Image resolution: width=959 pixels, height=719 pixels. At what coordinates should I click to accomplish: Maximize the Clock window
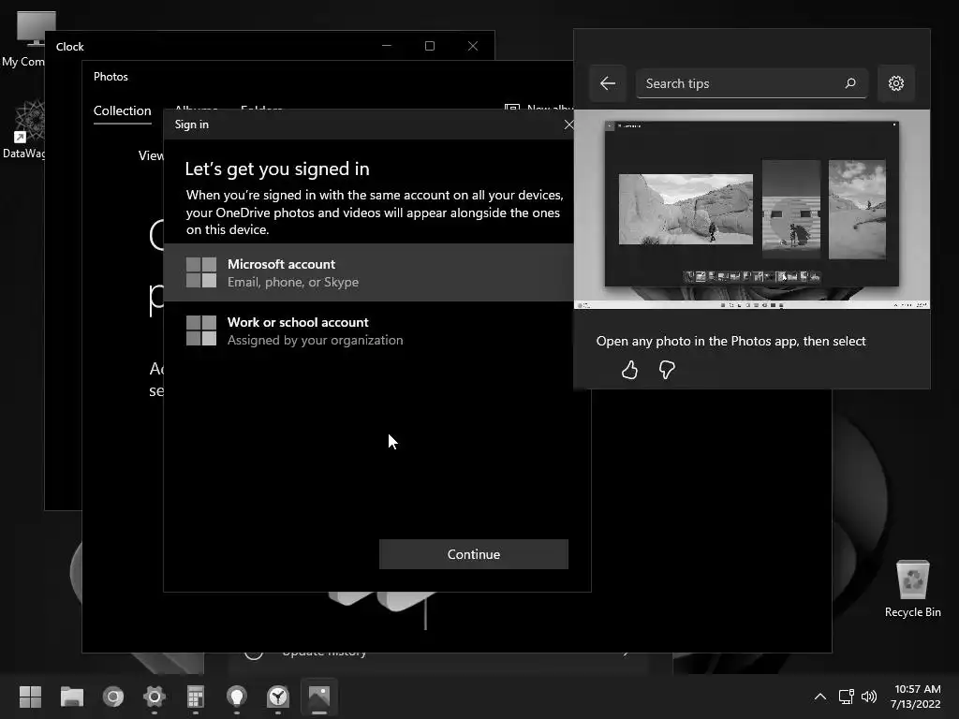[430, 46]
